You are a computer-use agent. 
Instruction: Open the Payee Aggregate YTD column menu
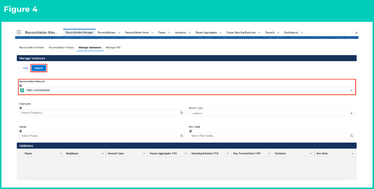click(x=186, y=153)
